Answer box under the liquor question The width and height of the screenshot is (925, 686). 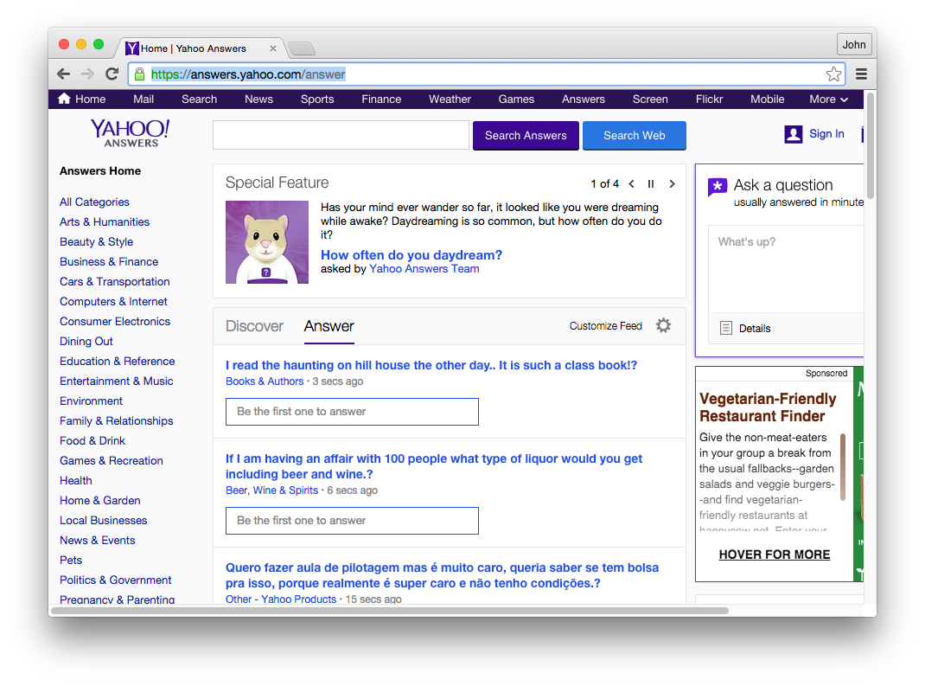point(352,521)
